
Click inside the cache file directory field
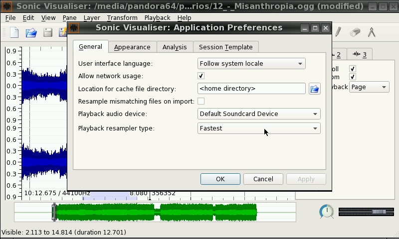point(251,89)
